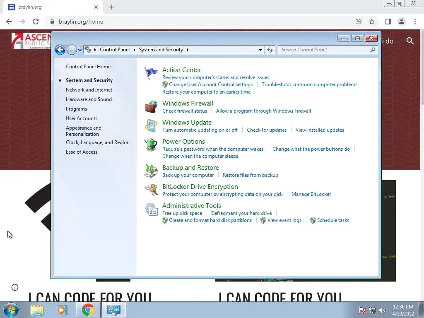Expand the arrow before Control Panel breadcrumb

[x=95, y=50]
